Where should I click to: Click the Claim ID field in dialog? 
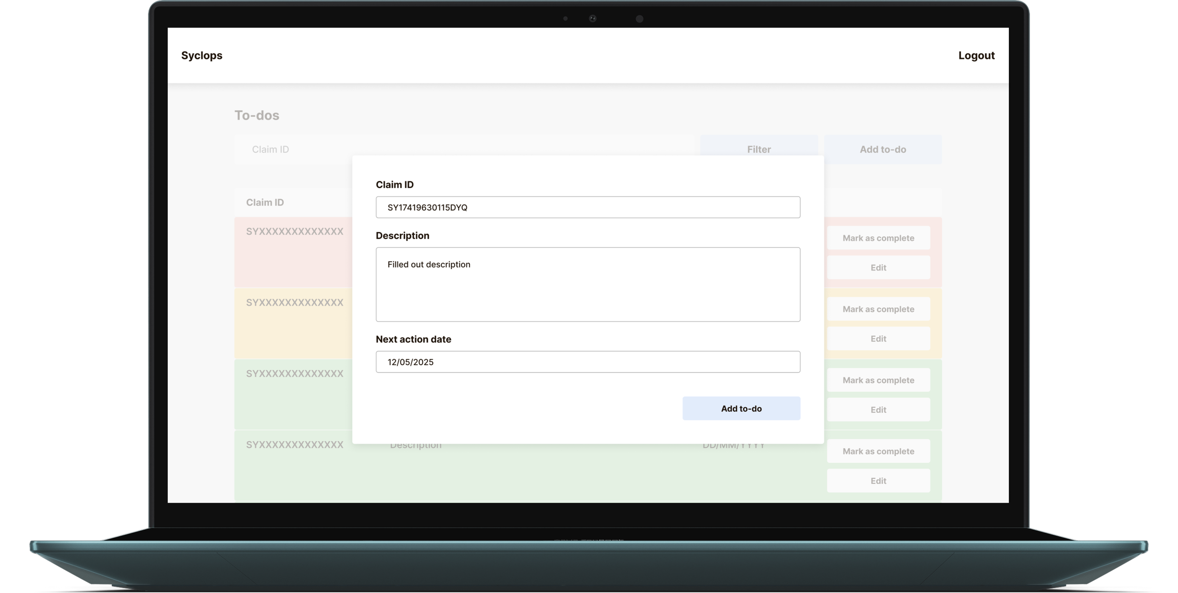click(588, 207)
